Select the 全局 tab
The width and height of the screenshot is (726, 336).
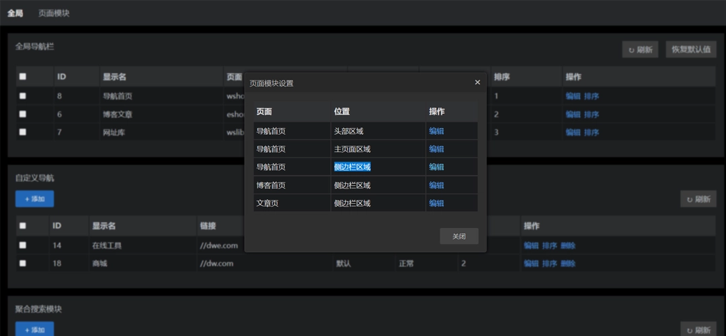[15, 13]
